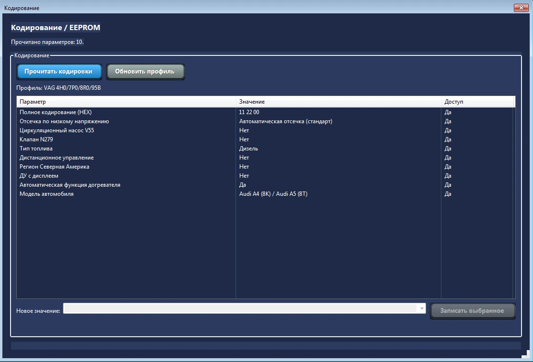
Task: Sort by the Параметр column header
Action: [x=126, y=102]
